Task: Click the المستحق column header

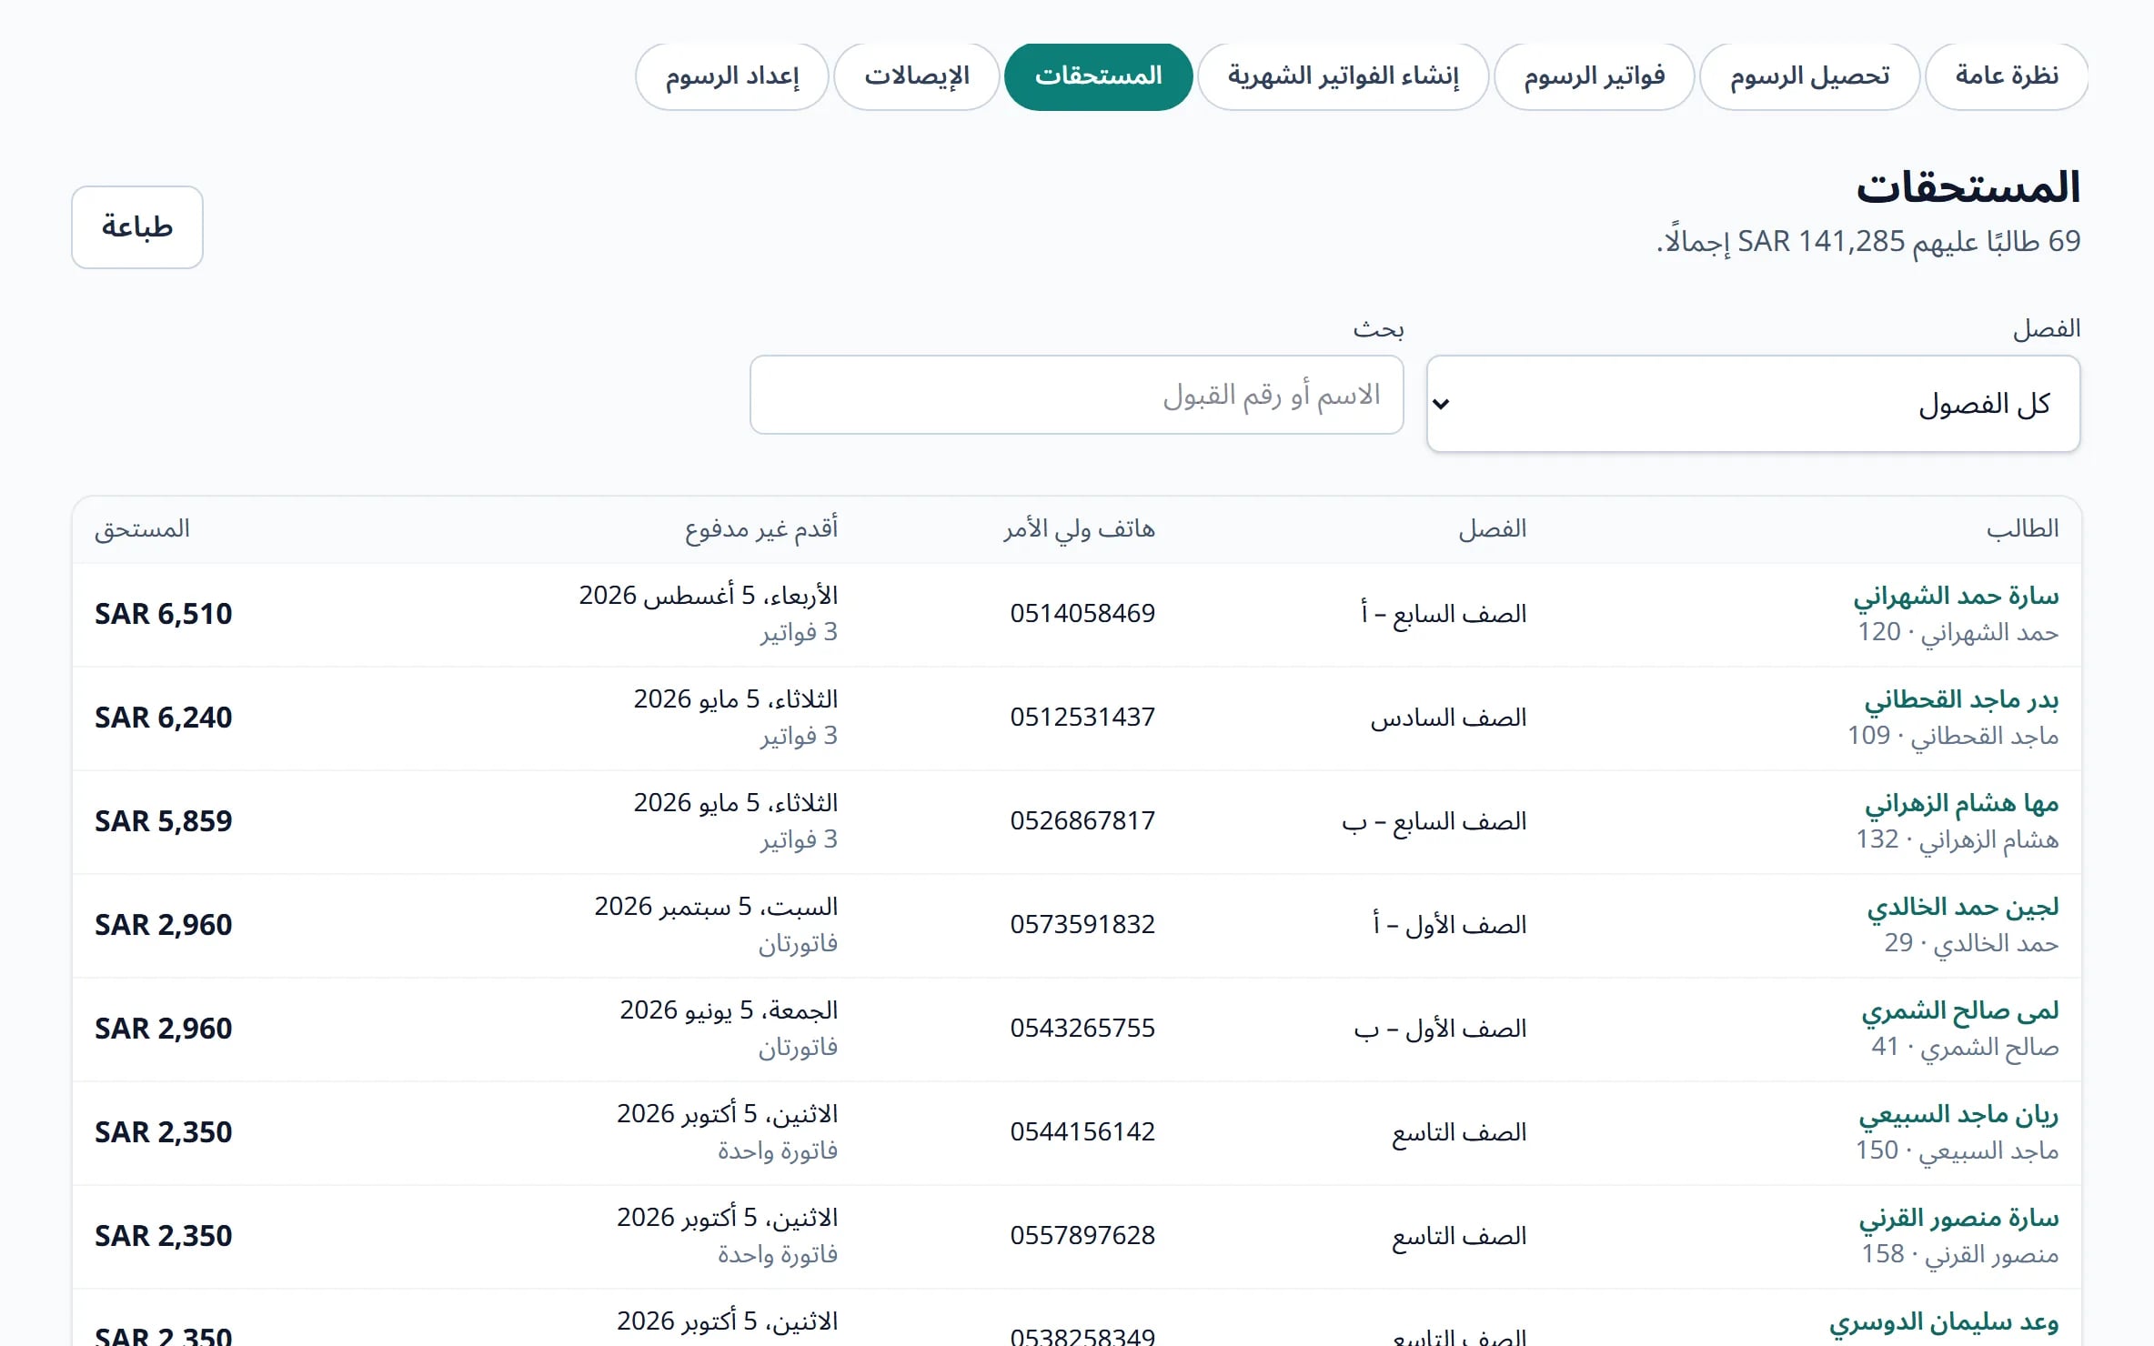Action: coord(143,529)
